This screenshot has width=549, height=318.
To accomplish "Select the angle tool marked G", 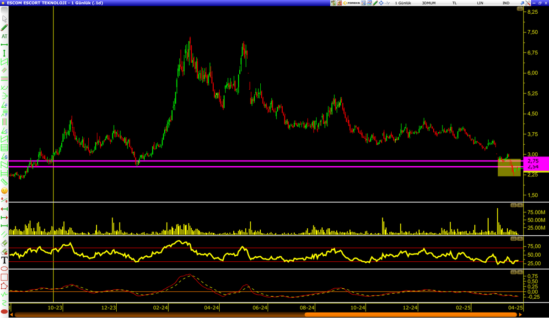I will [5, 157].
